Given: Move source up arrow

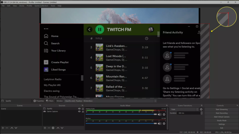Looking at the screenshot, I should [58, 128].
